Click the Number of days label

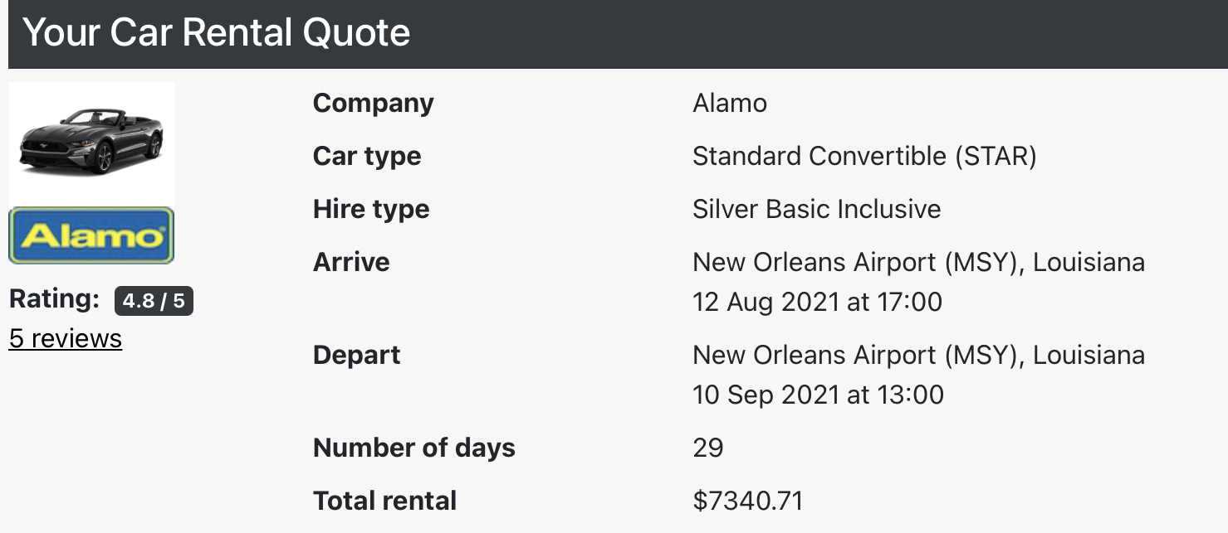tap(413, 448)
